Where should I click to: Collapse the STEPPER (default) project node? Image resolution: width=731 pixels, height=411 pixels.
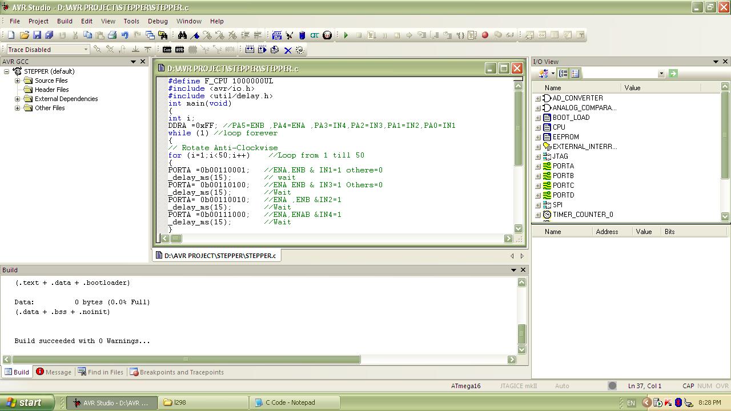point(7,71)
